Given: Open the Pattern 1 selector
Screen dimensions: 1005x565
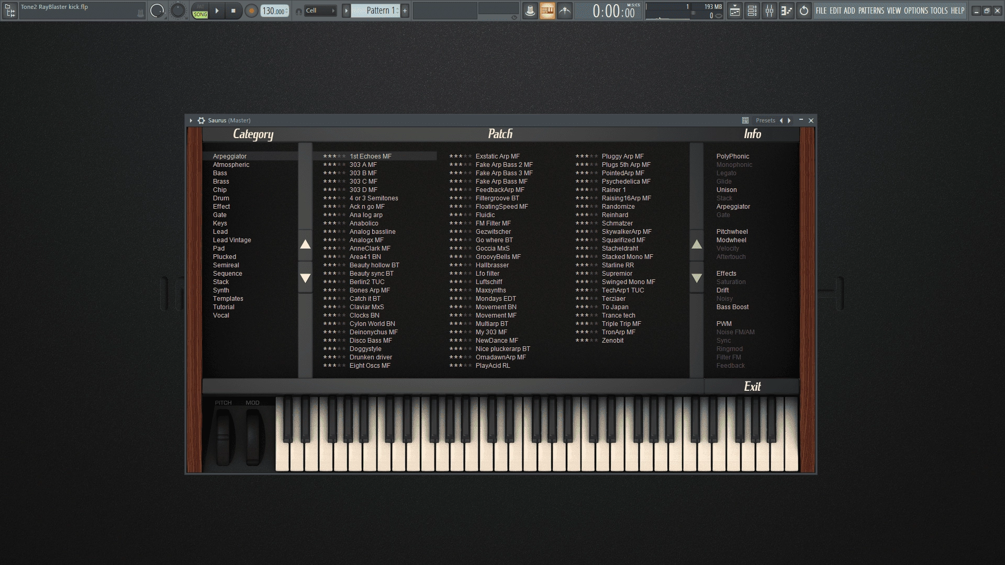Looking at the screenshot, I should coord(375,10).
